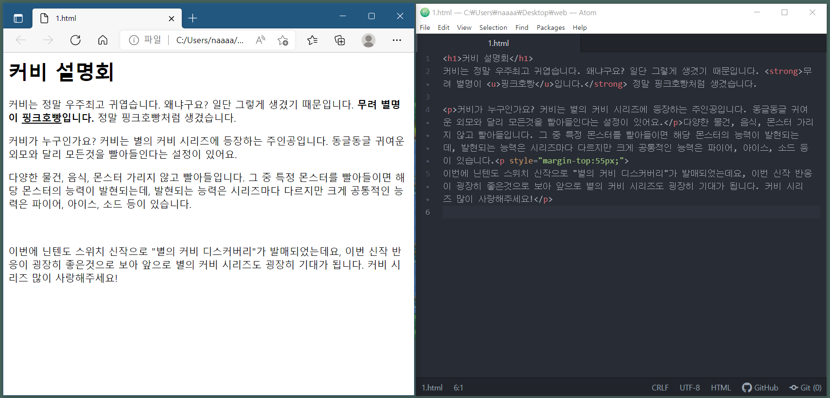Open Atom Help menu
The width and height of the screenshot is (830, 398).
coord(579,27)
